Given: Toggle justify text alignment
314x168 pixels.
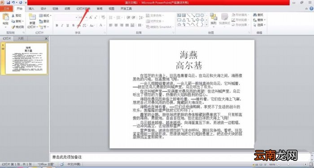Looking at the screenshot, I should (x=127, y=26).
